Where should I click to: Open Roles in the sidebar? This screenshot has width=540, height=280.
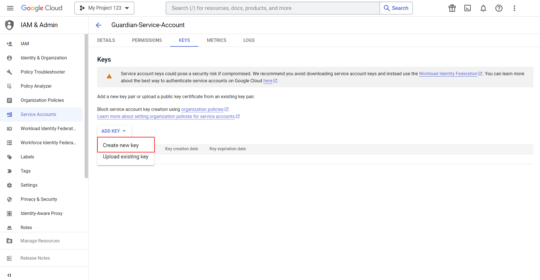[x=41, y=228]
